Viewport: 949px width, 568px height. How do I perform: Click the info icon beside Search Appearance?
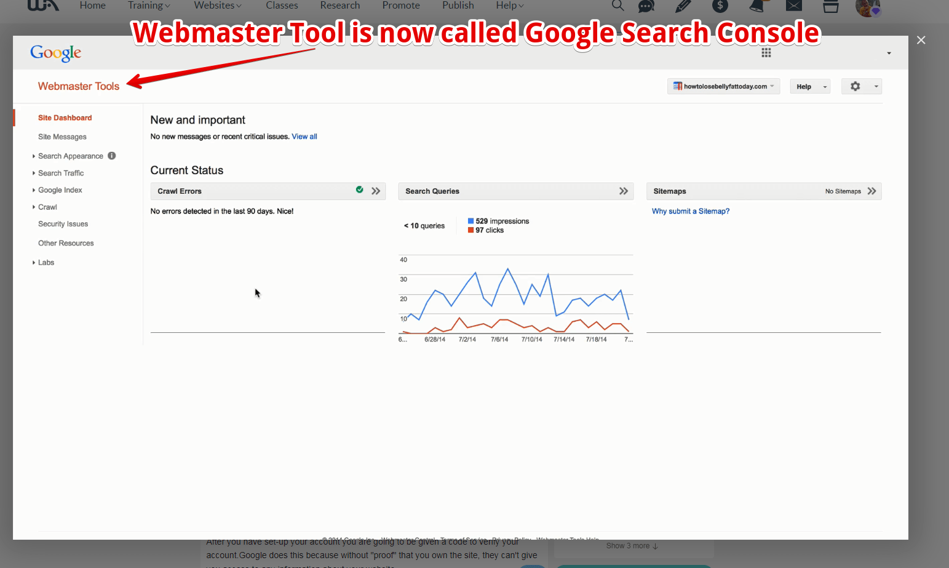(x=112, y=156)
